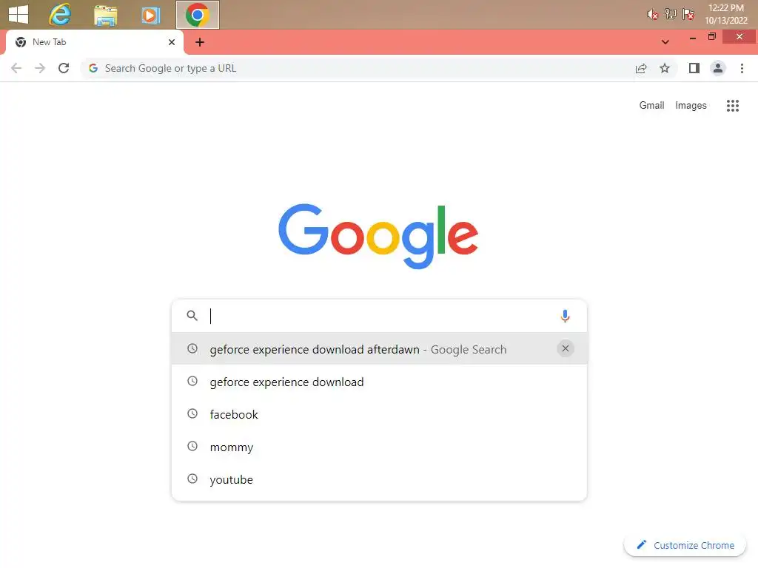This screenshot has width=758, height=568.
Task: Click the clock icon beside facebook
Action: pos(192,413)
